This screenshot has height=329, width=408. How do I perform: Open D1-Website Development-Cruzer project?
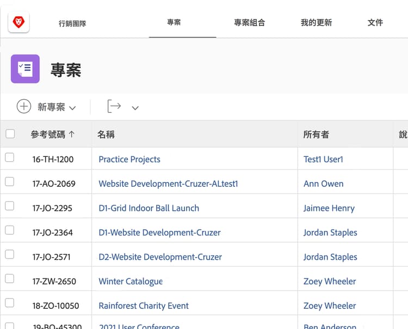click(x=160, y=233)
